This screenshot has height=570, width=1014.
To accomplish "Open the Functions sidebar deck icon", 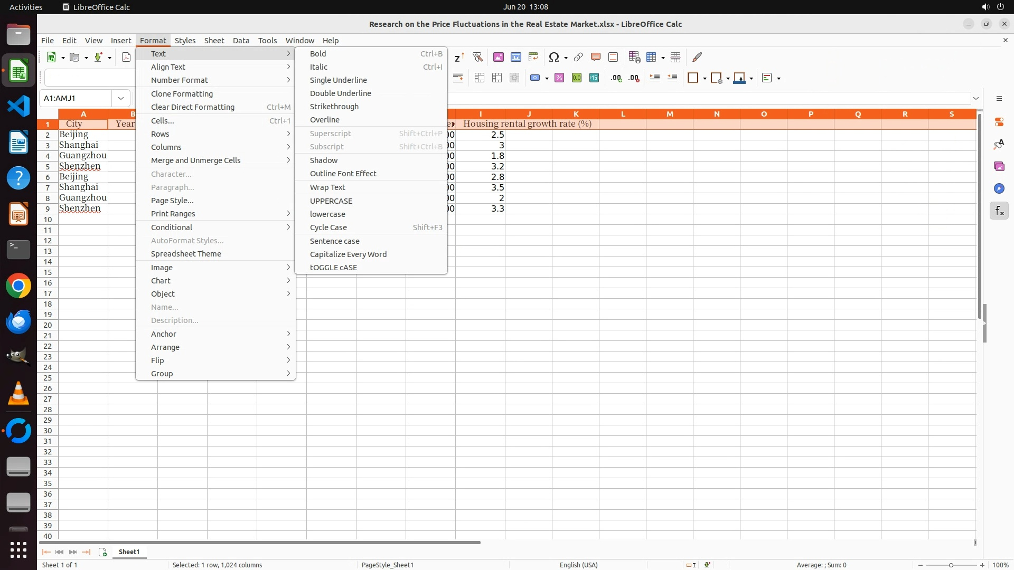I will point(999,211).
